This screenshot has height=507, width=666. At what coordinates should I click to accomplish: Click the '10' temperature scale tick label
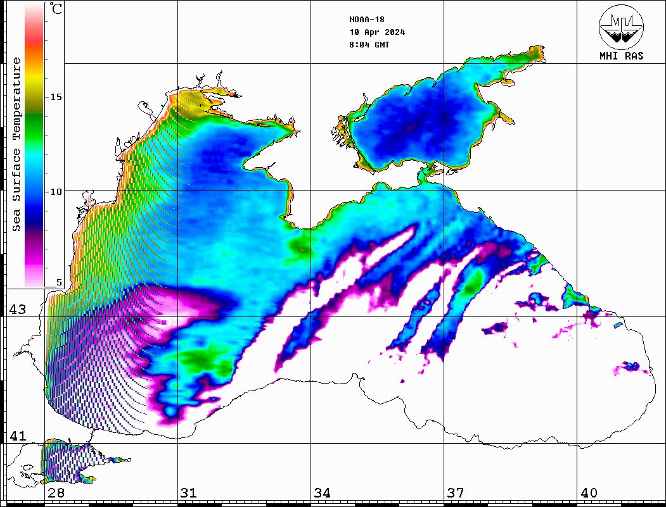(x=56, y=192)
